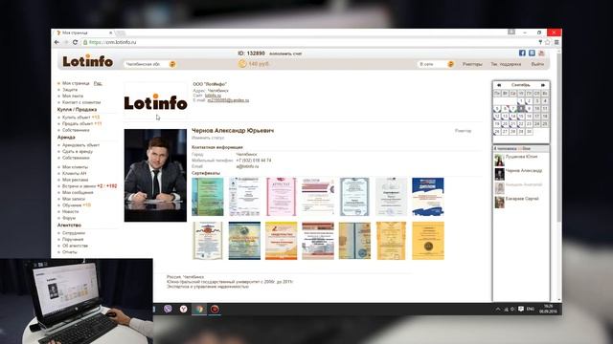Click the Lotinfo logo in the header

point(87,61)
